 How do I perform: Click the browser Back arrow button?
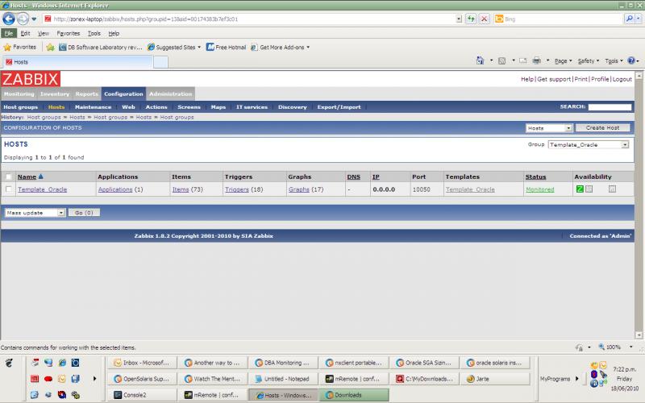coord(9,19)
